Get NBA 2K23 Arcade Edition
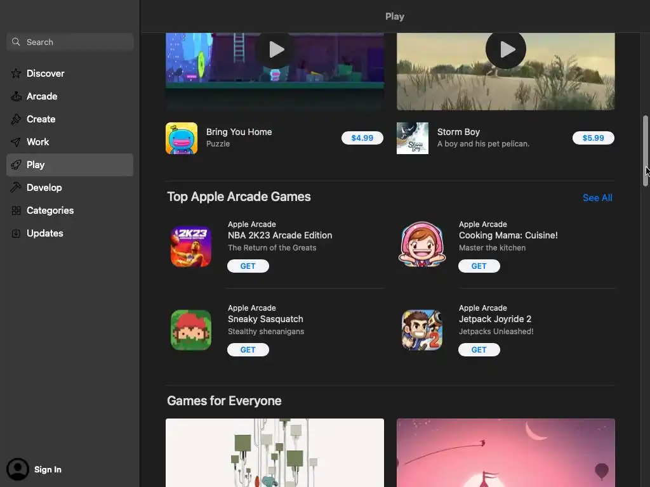The image size is (650, 487). (248, 266)
